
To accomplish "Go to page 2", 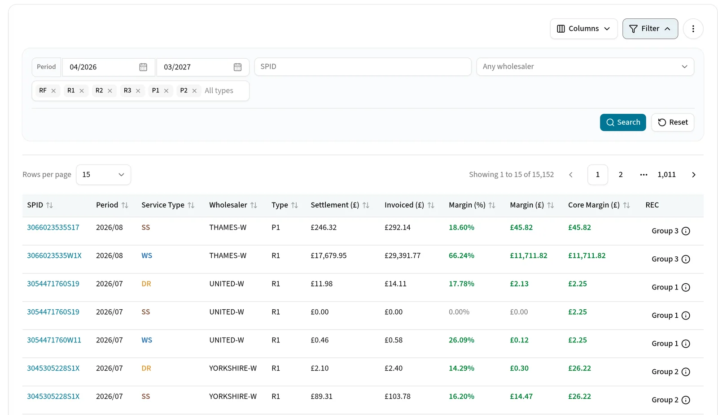I will click(x=621, y=175).
